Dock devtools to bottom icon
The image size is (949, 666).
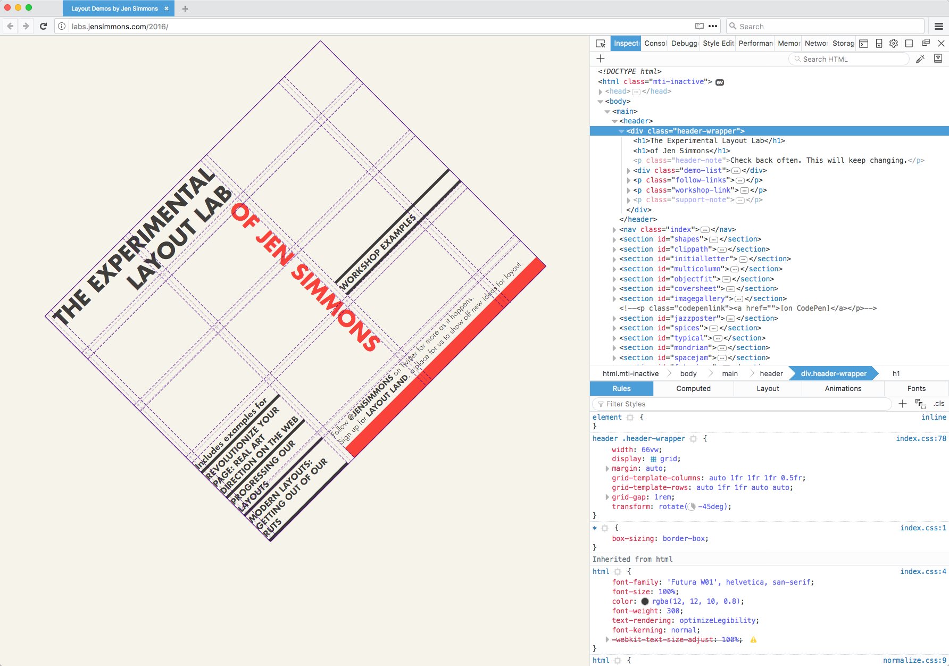[909, 44]
